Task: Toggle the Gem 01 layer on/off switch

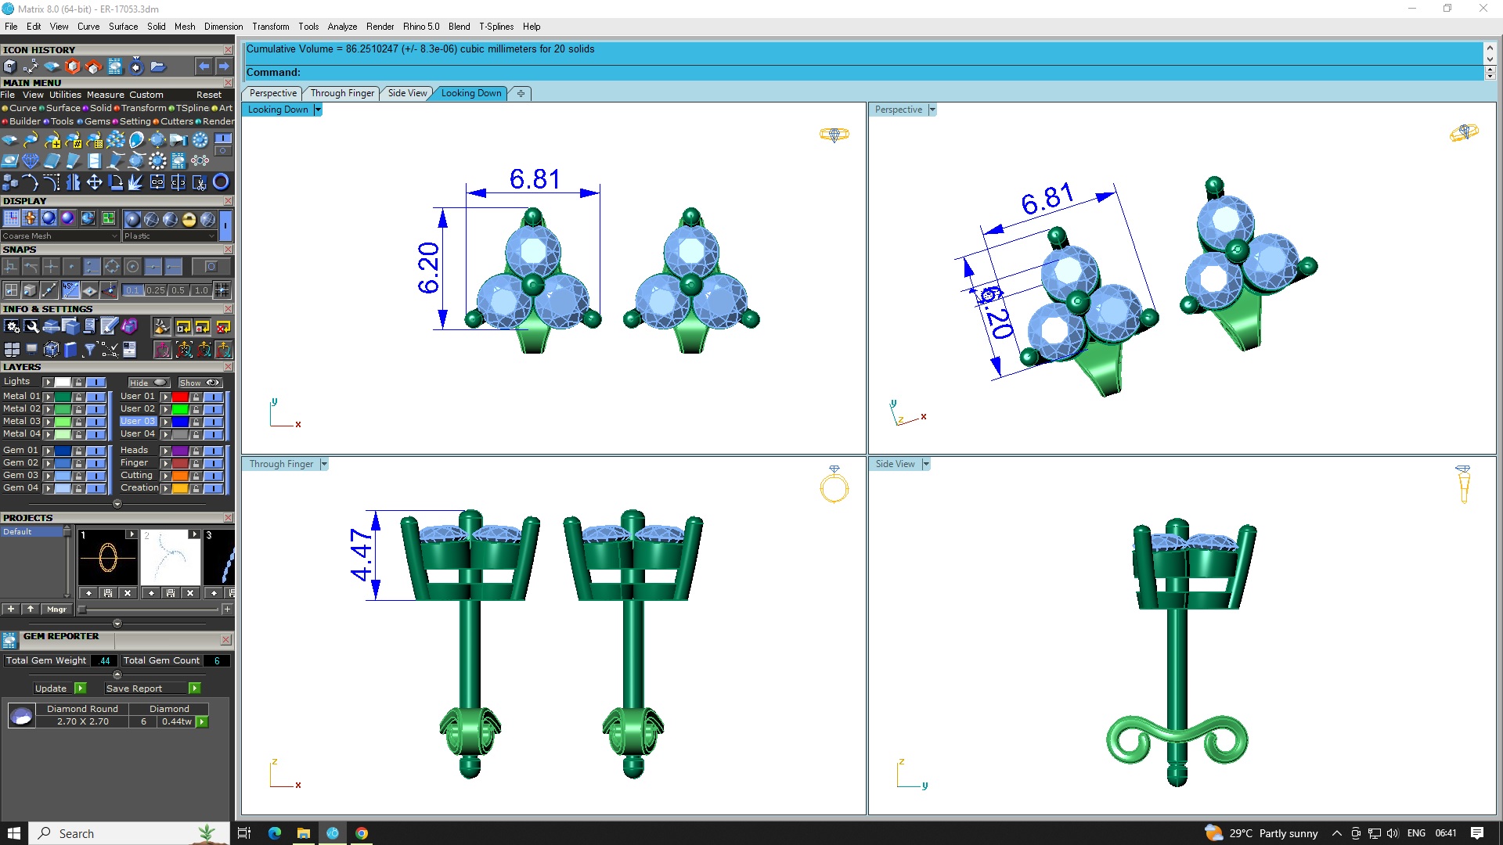Action: [96, 451]
